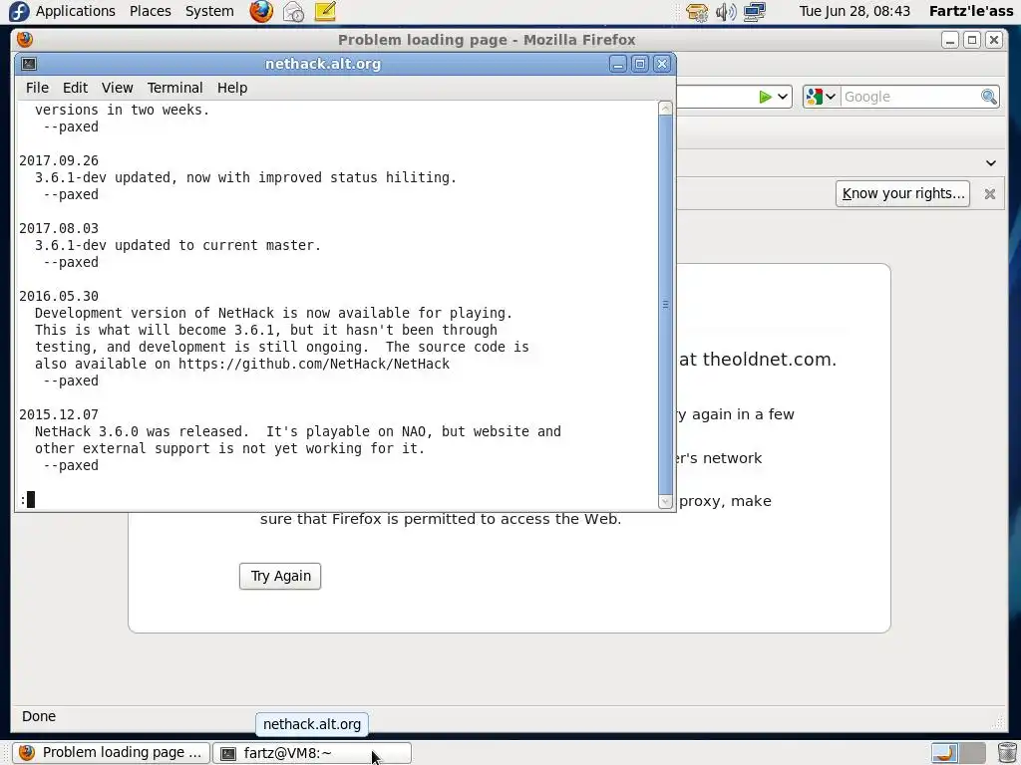Click the Fartz'le'ass user name in the panel
This screenshot has height=765, width=1021.
tap(971, 11)
